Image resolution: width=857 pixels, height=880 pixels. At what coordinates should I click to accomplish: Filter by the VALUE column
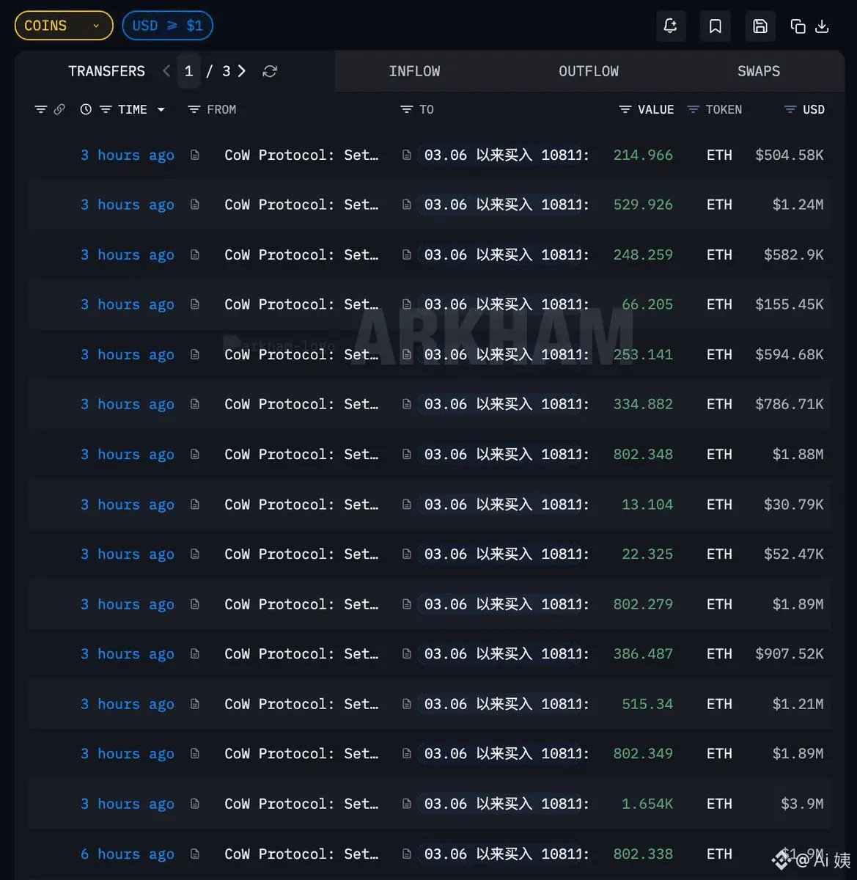pos(625,109)
